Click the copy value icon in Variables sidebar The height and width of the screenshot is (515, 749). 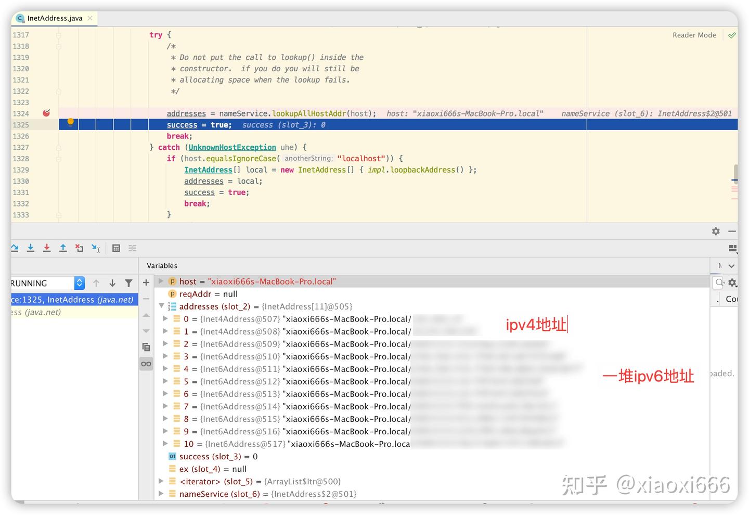(x=146, y=346)
